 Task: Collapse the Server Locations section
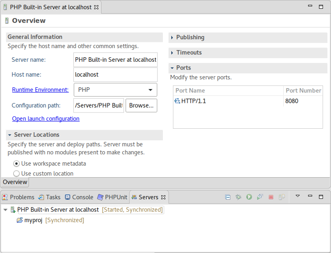coord(10,135)
